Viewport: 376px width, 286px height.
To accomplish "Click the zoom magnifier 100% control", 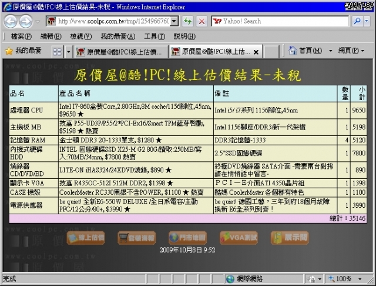I will (x=340, y=279).
